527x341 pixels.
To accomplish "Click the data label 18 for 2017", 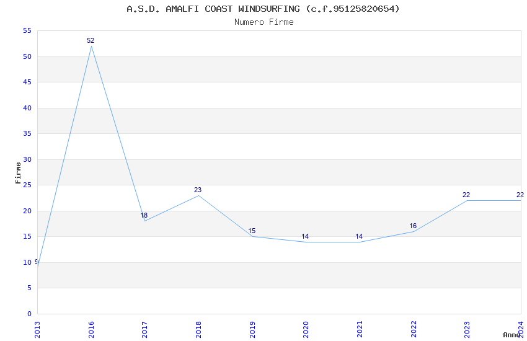I will coord(144,215).
